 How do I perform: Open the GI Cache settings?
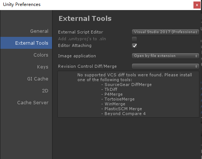[38, 79]
